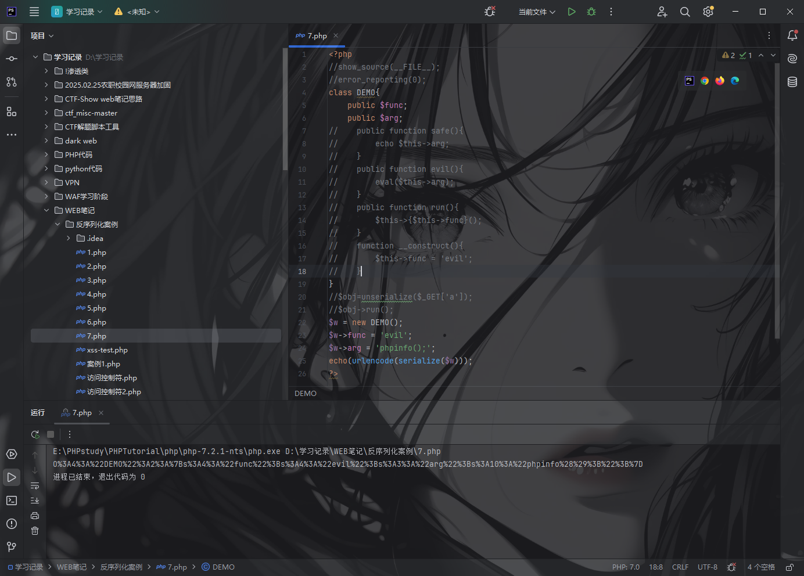The width and height of the screenshot is (804, 576).
Task: Open the Notifications bell
Action: (x=792, y=35)
